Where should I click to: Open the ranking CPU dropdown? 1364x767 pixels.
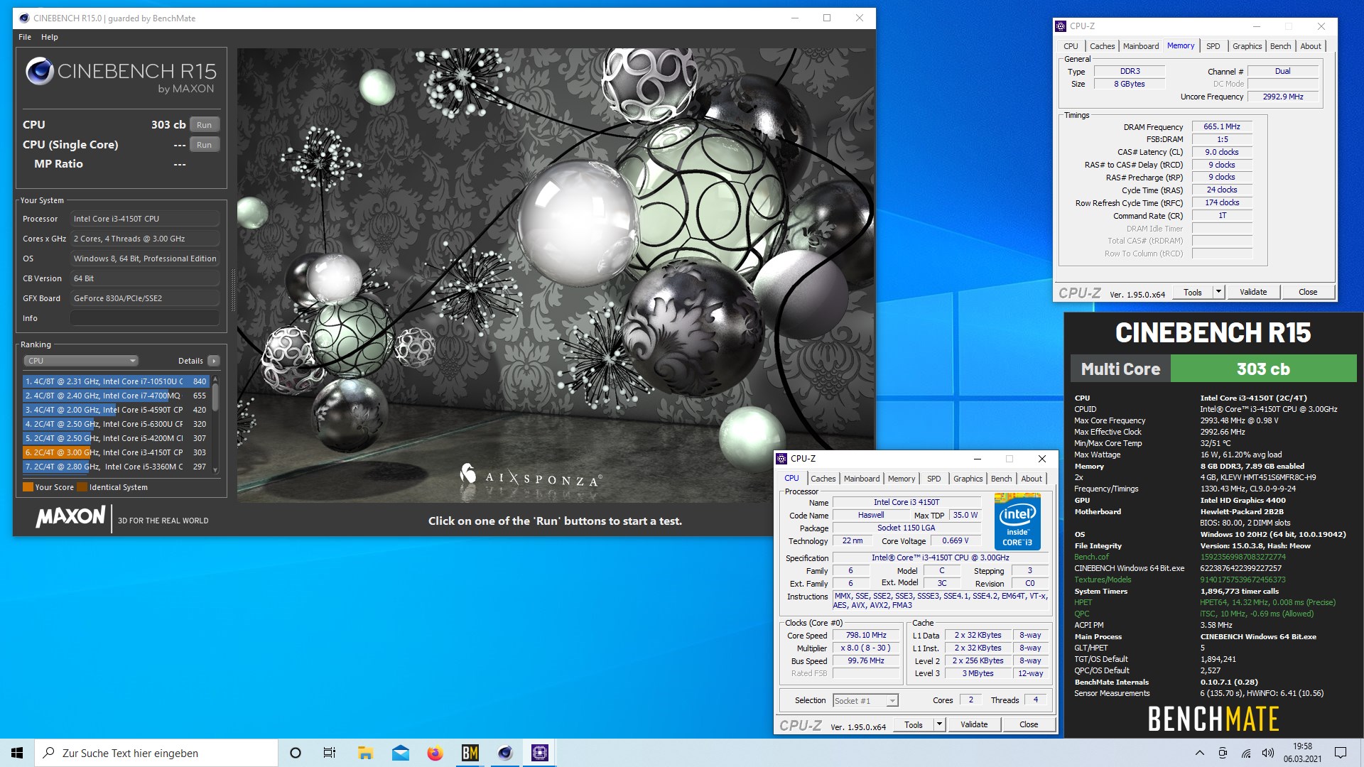pyautogui.click(x=81, y=361)
